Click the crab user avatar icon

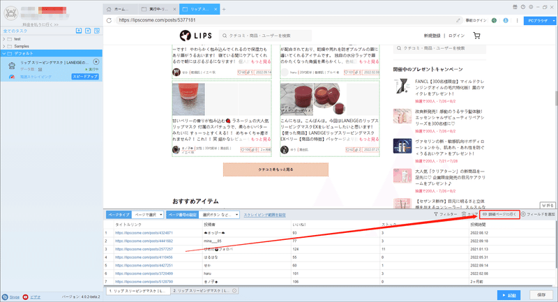(x=10, y=13)
